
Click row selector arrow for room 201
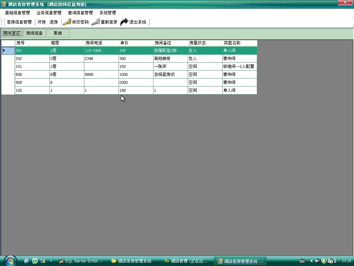pos(8,51)
